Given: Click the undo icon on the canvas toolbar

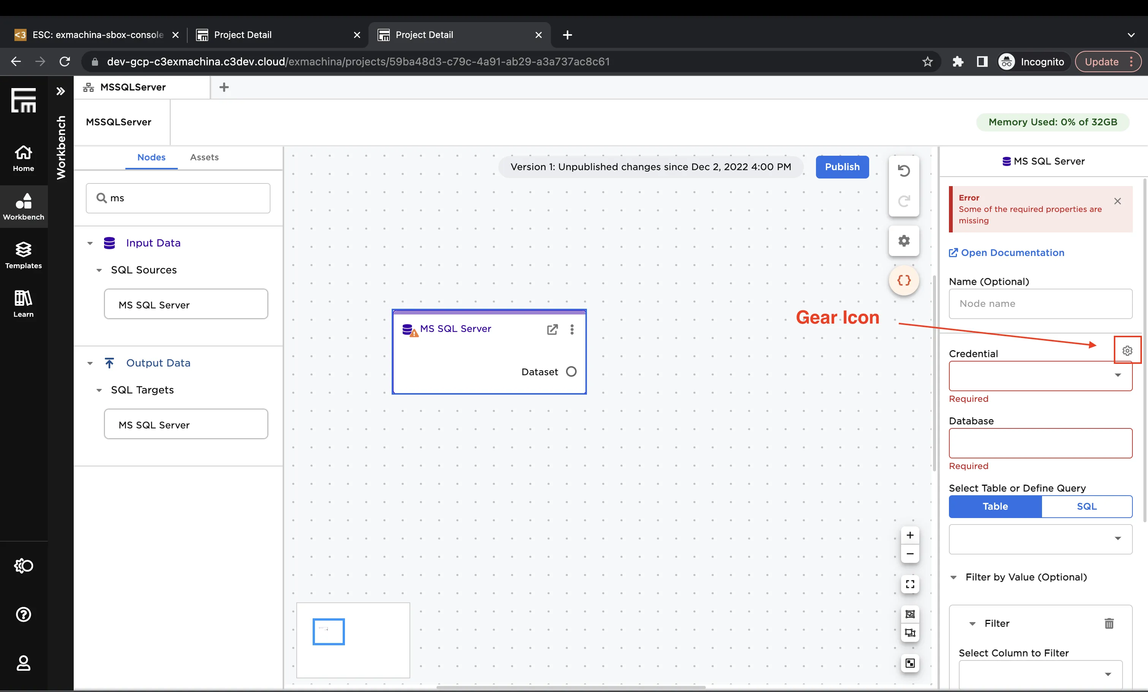Looking at the screenshot, I should tap(904, 171).
